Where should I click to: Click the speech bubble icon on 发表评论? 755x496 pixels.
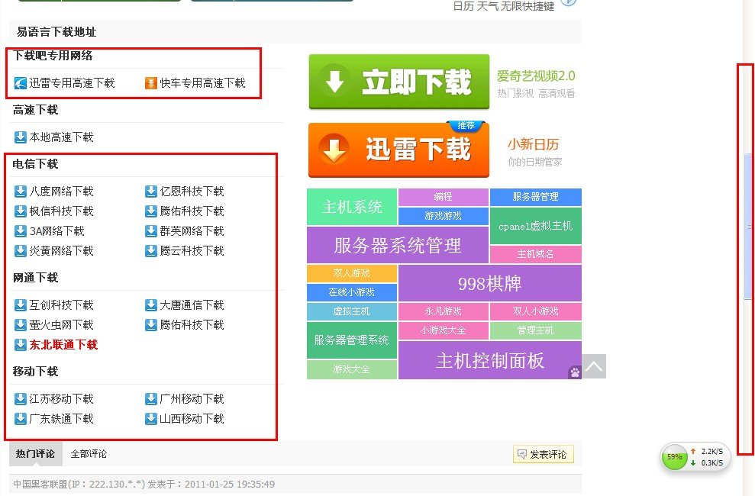tap(521, 454)
